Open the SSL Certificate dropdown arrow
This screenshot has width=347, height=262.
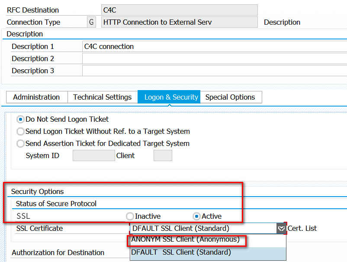click(x=282, y=228)
